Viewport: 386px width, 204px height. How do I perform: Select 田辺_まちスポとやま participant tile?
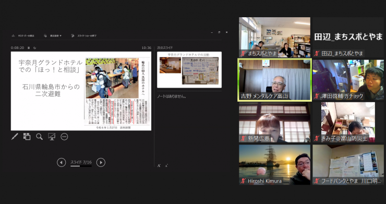(x=348, y=37)
